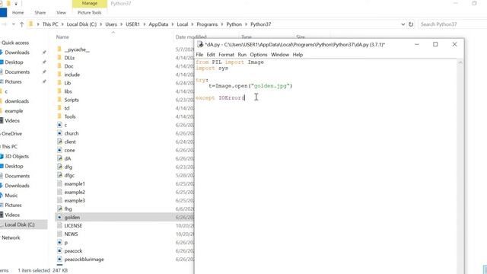Select the libs folder icon
The image size is (487, 274).
pos(59,91)
